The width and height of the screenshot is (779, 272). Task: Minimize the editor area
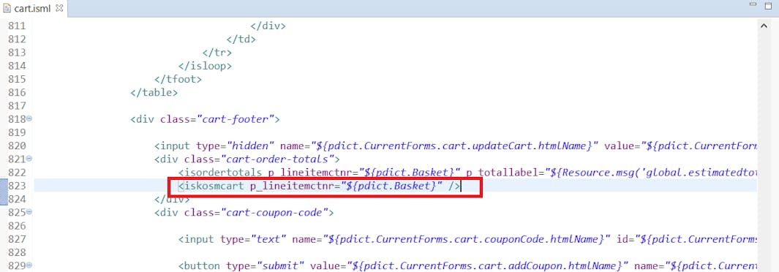753,4
